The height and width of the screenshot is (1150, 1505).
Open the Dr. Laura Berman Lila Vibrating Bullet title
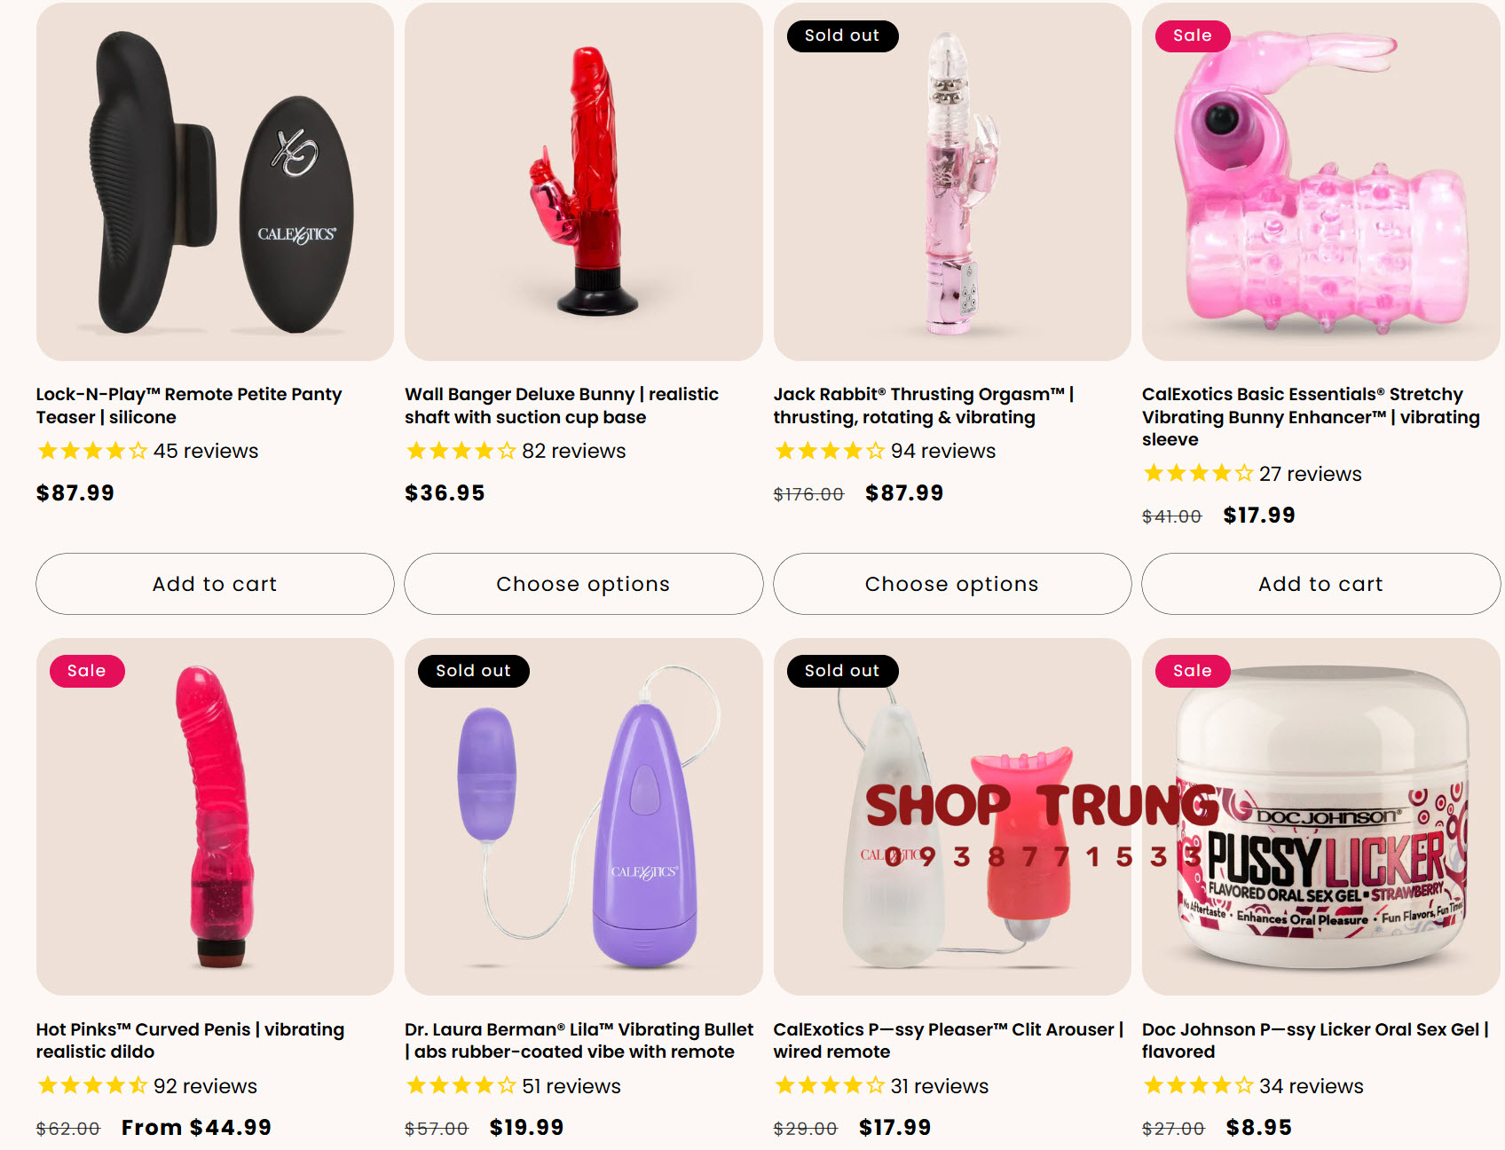tap(579, 1040)
